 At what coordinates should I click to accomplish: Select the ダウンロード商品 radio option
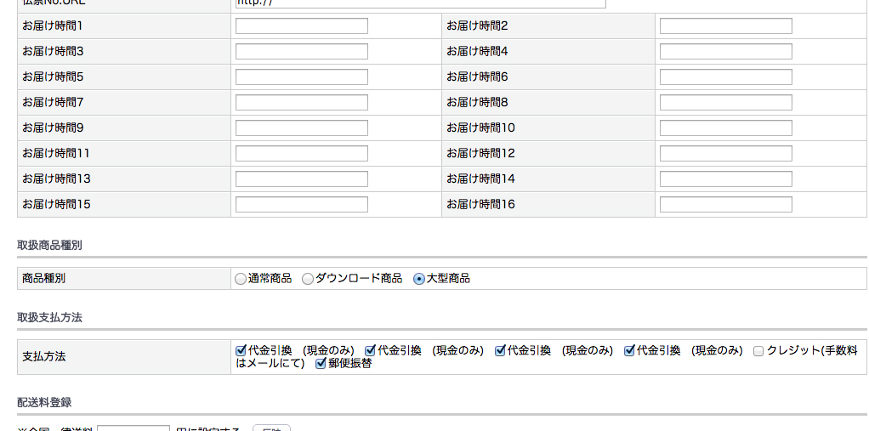point(308,279)
